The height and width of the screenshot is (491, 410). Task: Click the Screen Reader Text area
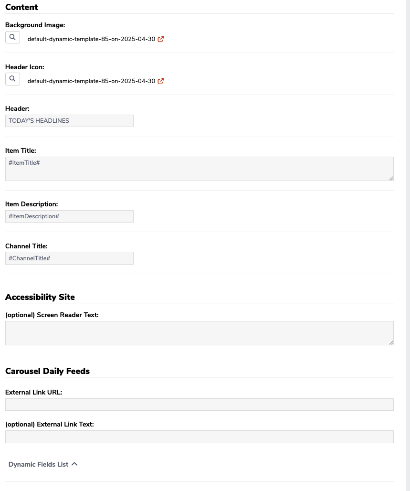pos(200,333)
